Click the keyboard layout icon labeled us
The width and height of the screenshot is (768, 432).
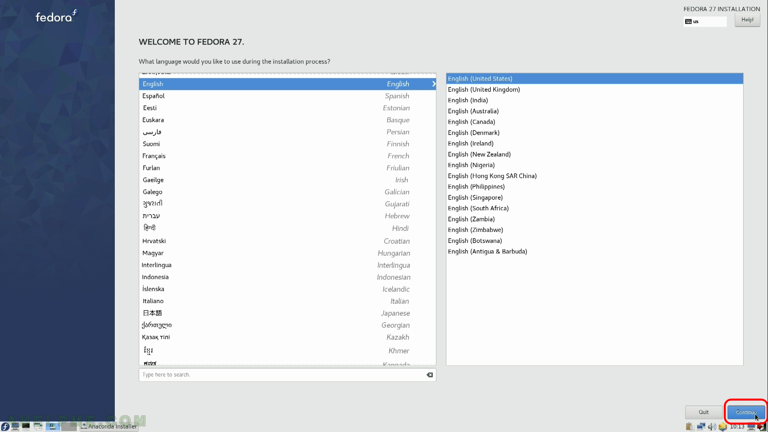688,22
